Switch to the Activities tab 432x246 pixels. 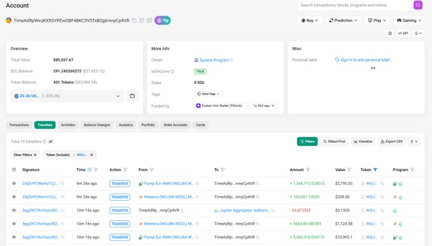coord(68,125)
